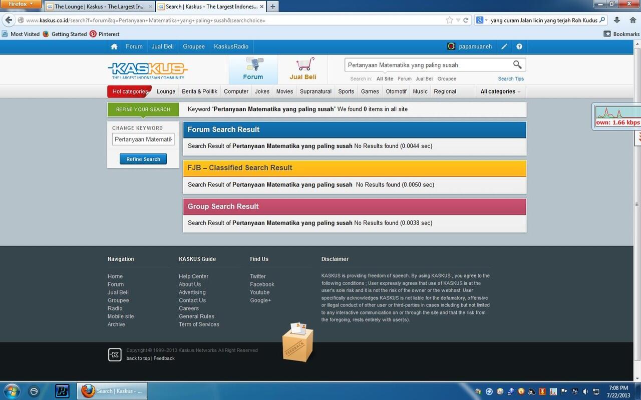Filter search in Groupee
641x400 pixels.
[447, 78]
